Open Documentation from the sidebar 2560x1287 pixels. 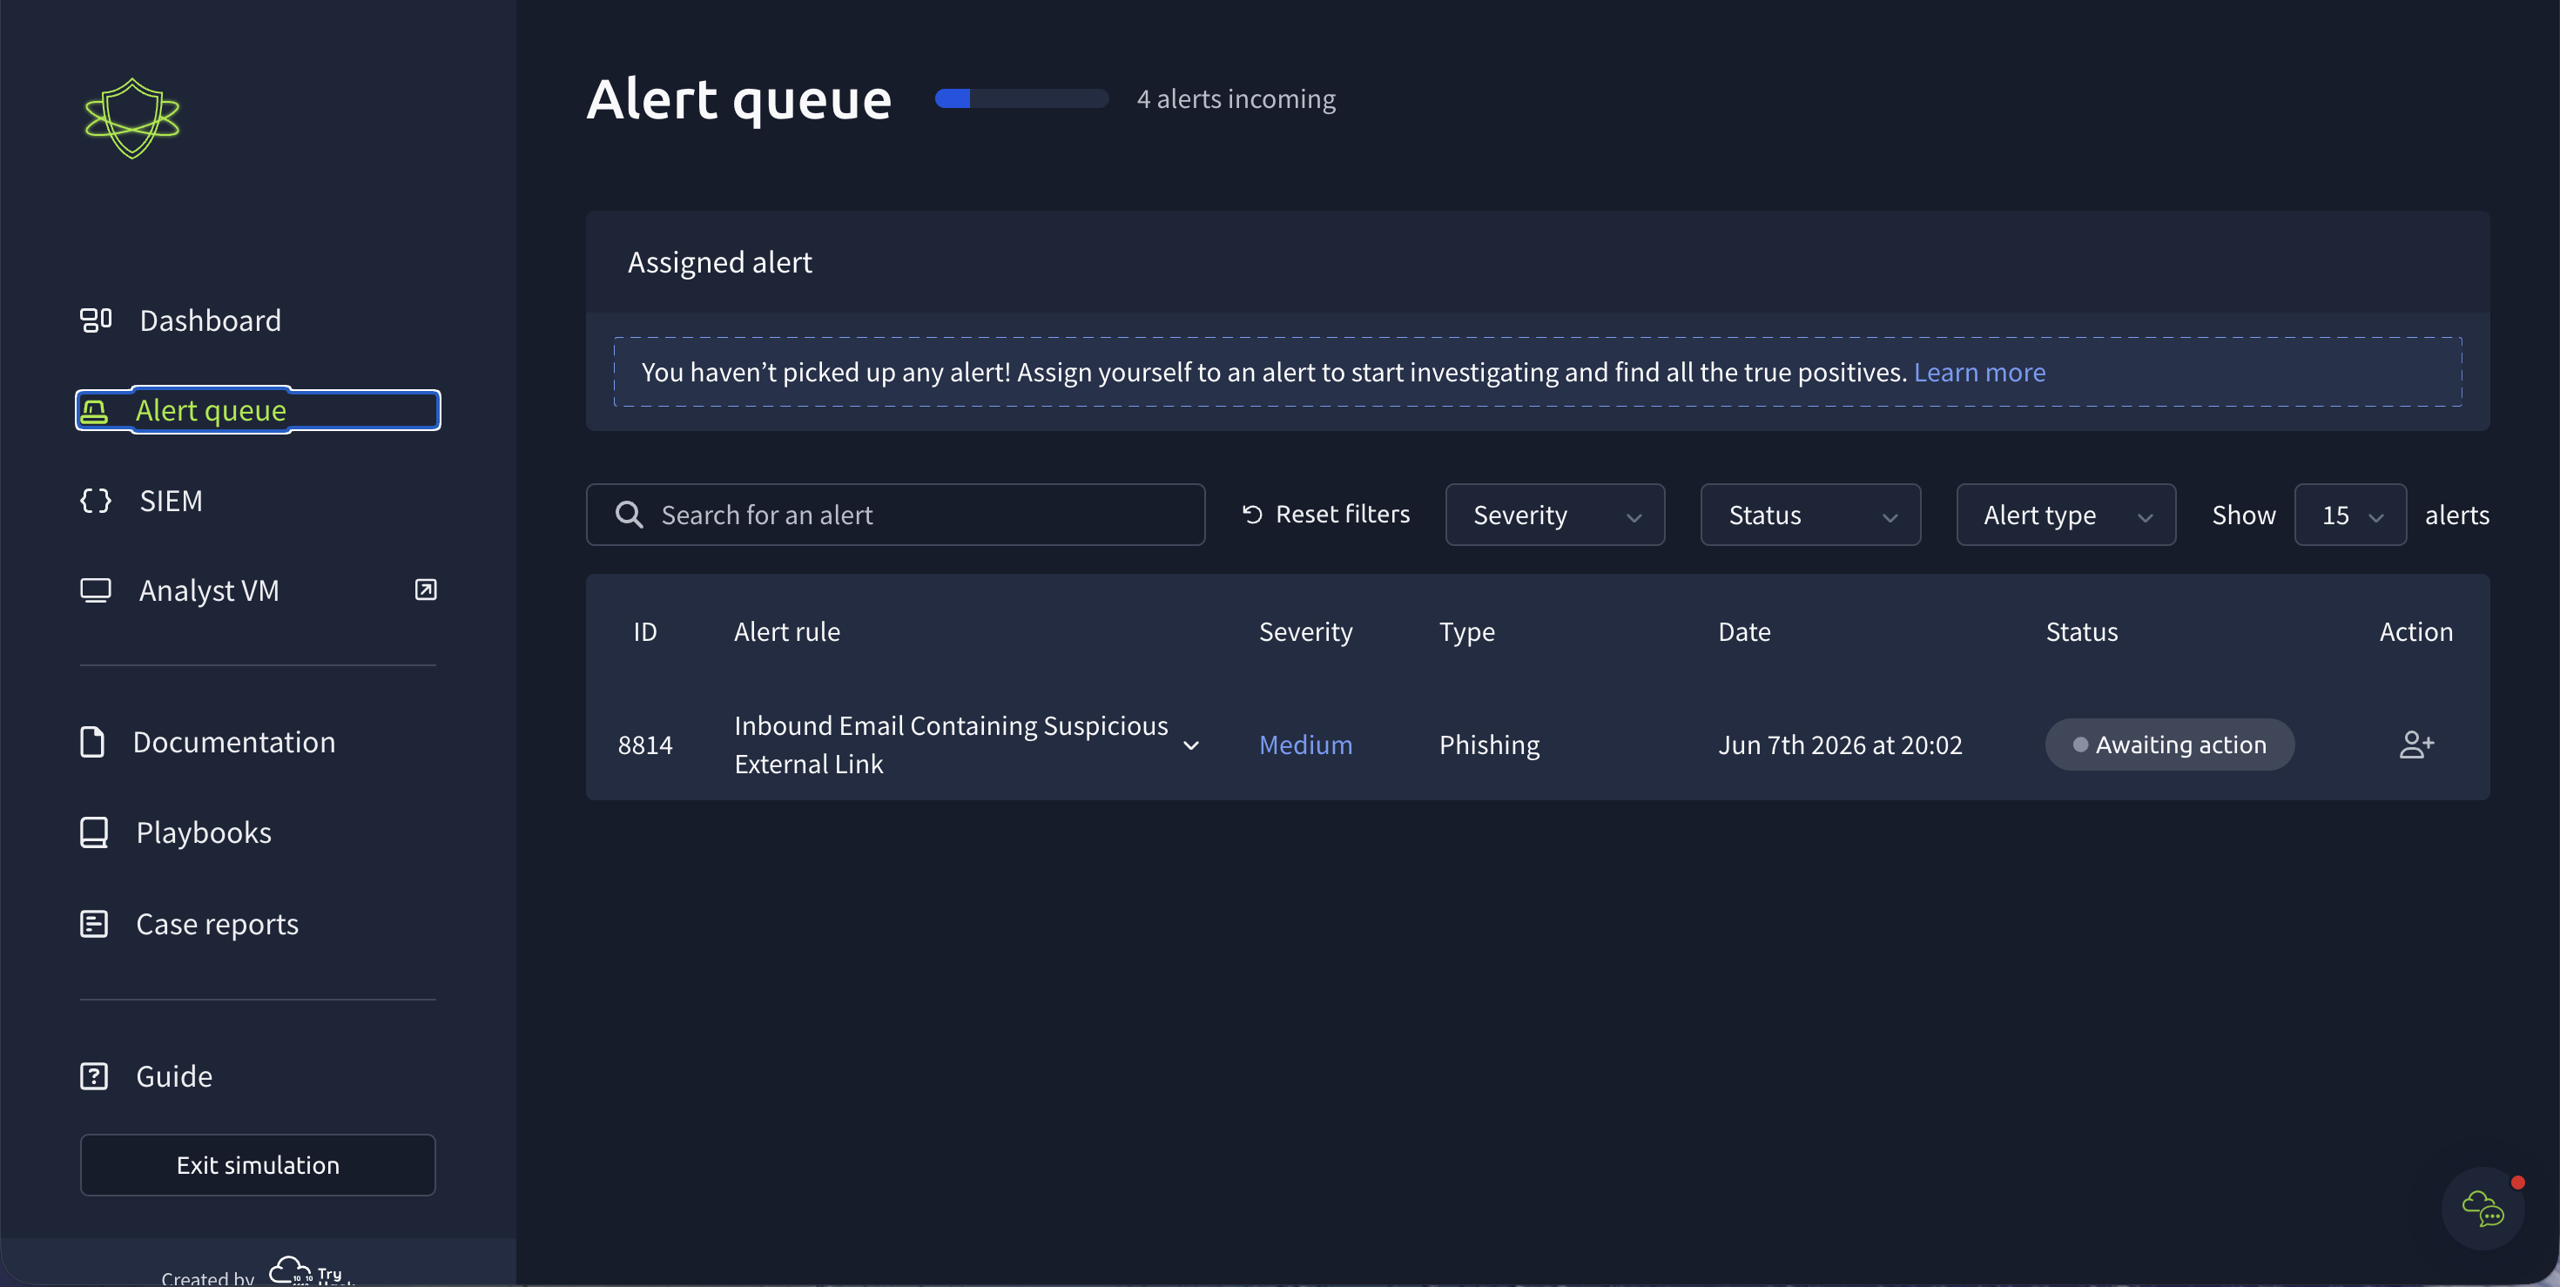click(x=234, y=741)
